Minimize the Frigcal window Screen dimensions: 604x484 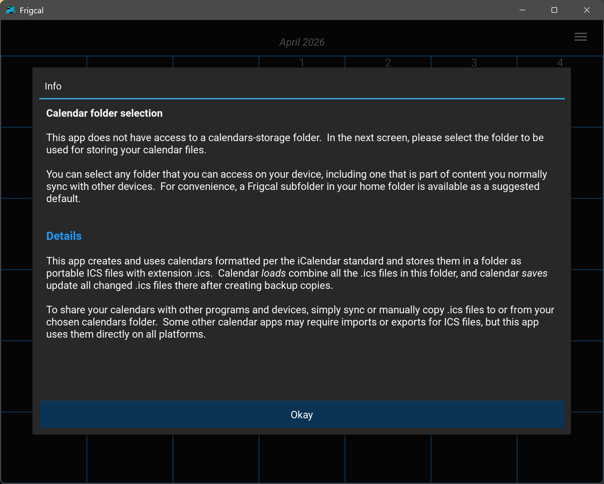point(522,10)
